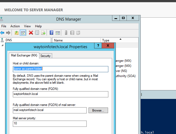Toggle the action pane toolbar icon

pos(58,33)
